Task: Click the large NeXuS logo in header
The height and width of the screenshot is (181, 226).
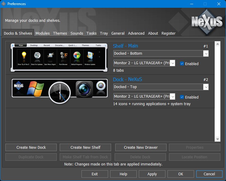Action: (207, 22)
